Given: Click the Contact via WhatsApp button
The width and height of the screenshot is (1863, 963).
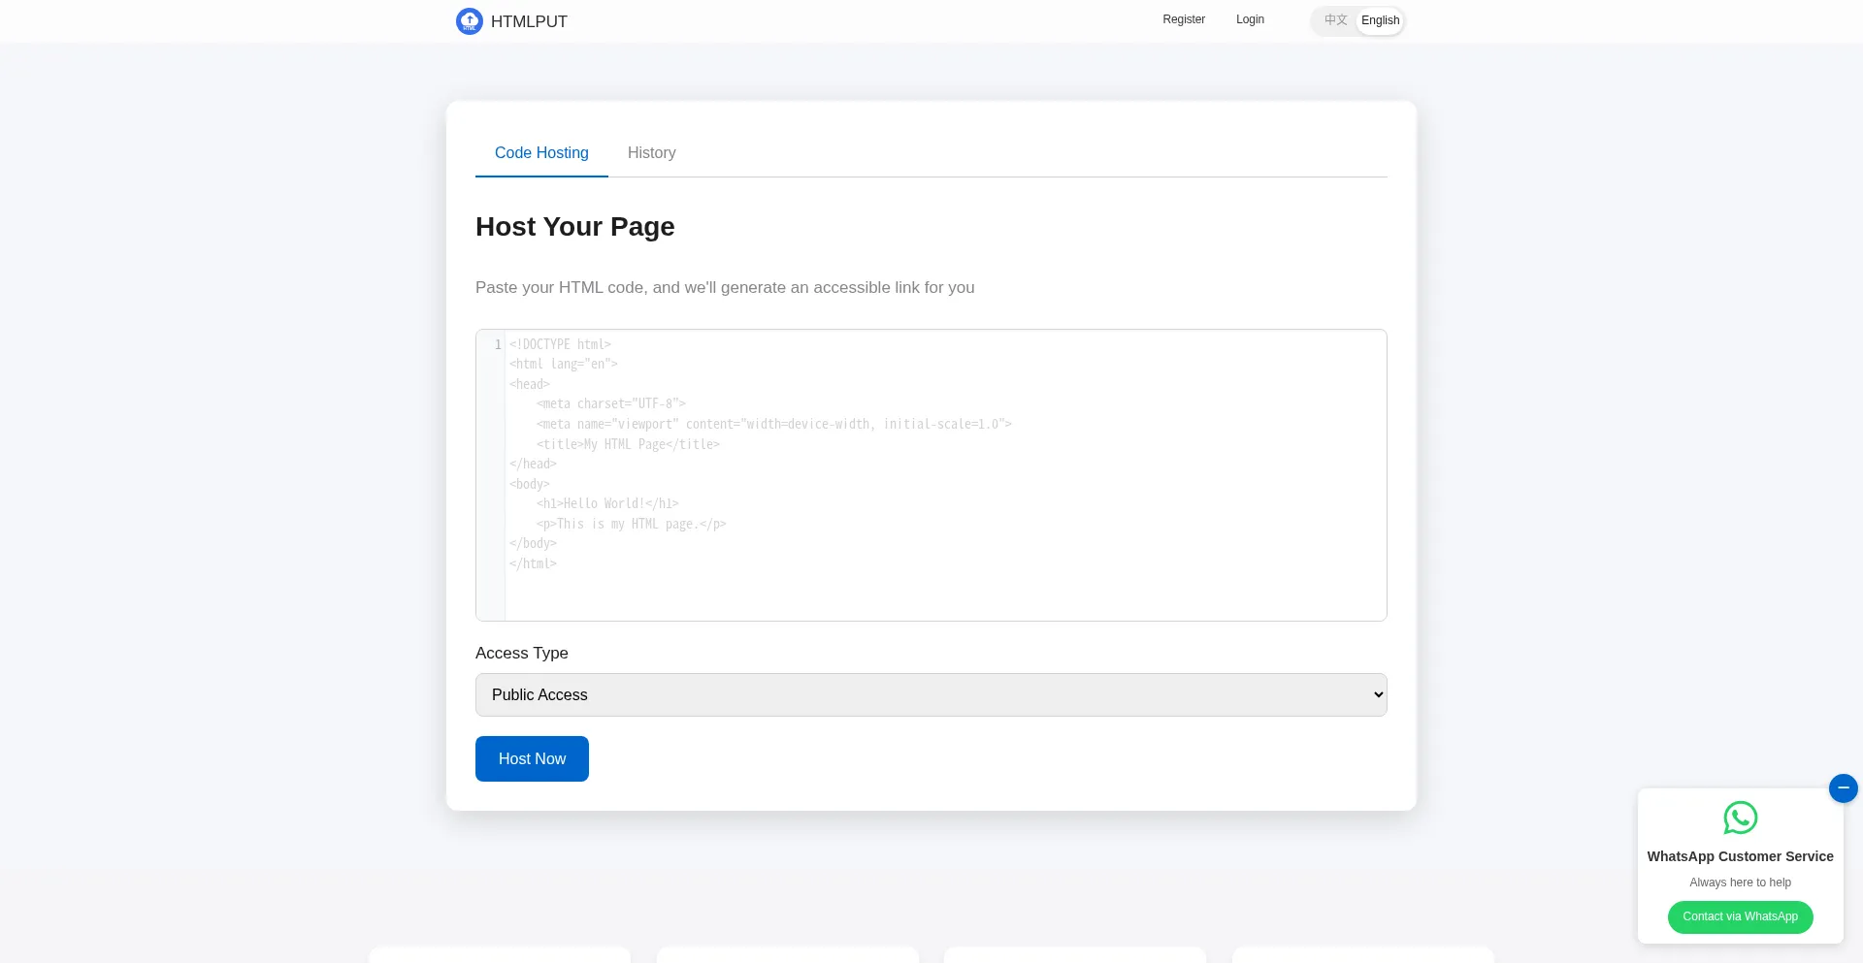Looking at the screenshot, I should (x=1740, y=917).
